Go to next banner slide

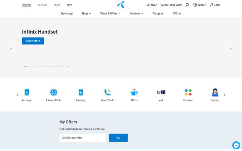231,49
